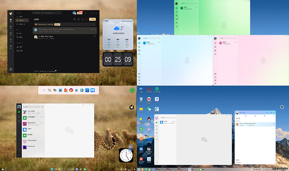289x171 pixels.
Task: Open the hamburger menu at WeChat dark sidebar bottom
Action: click(19, 155)
